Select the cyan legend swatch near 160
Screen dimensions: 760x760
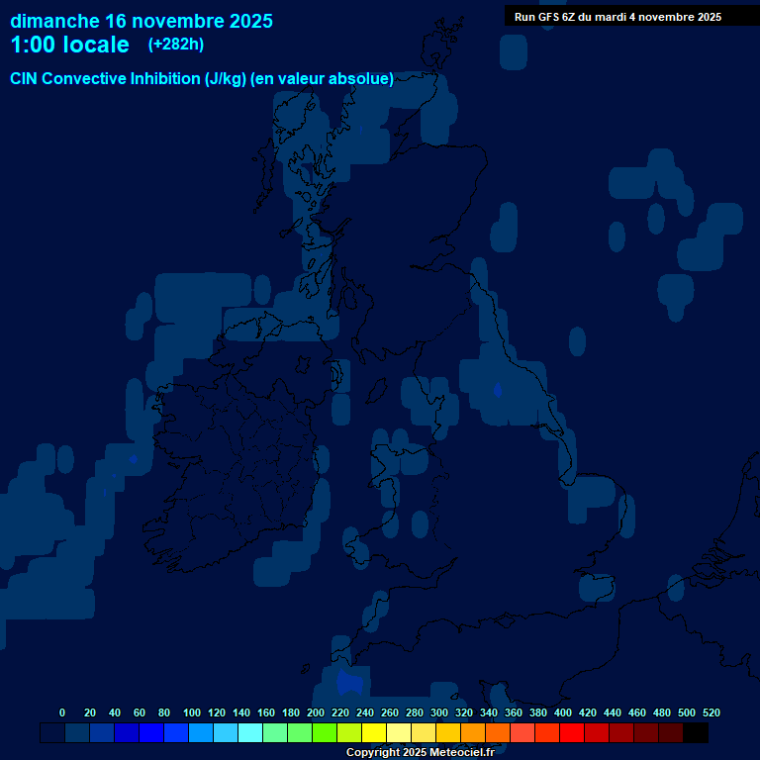click(x=250, y=733)
